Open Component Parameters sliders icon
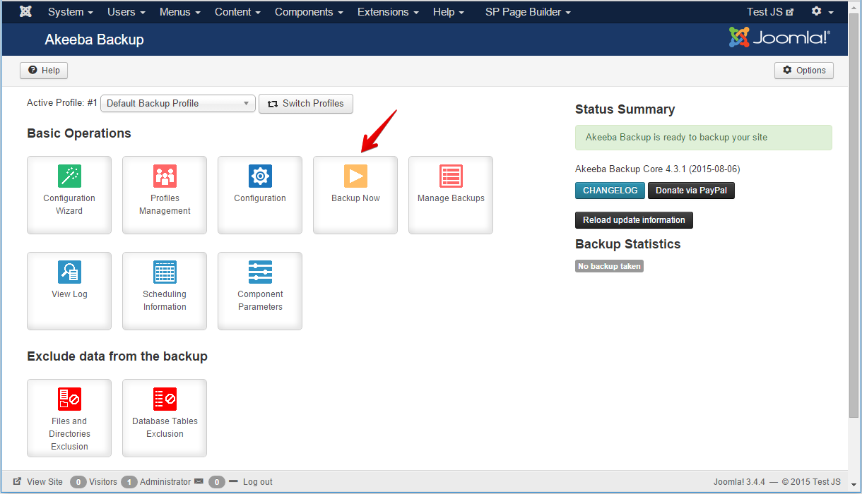The height and width of the screenshot is (494, 862). point(260,272)
